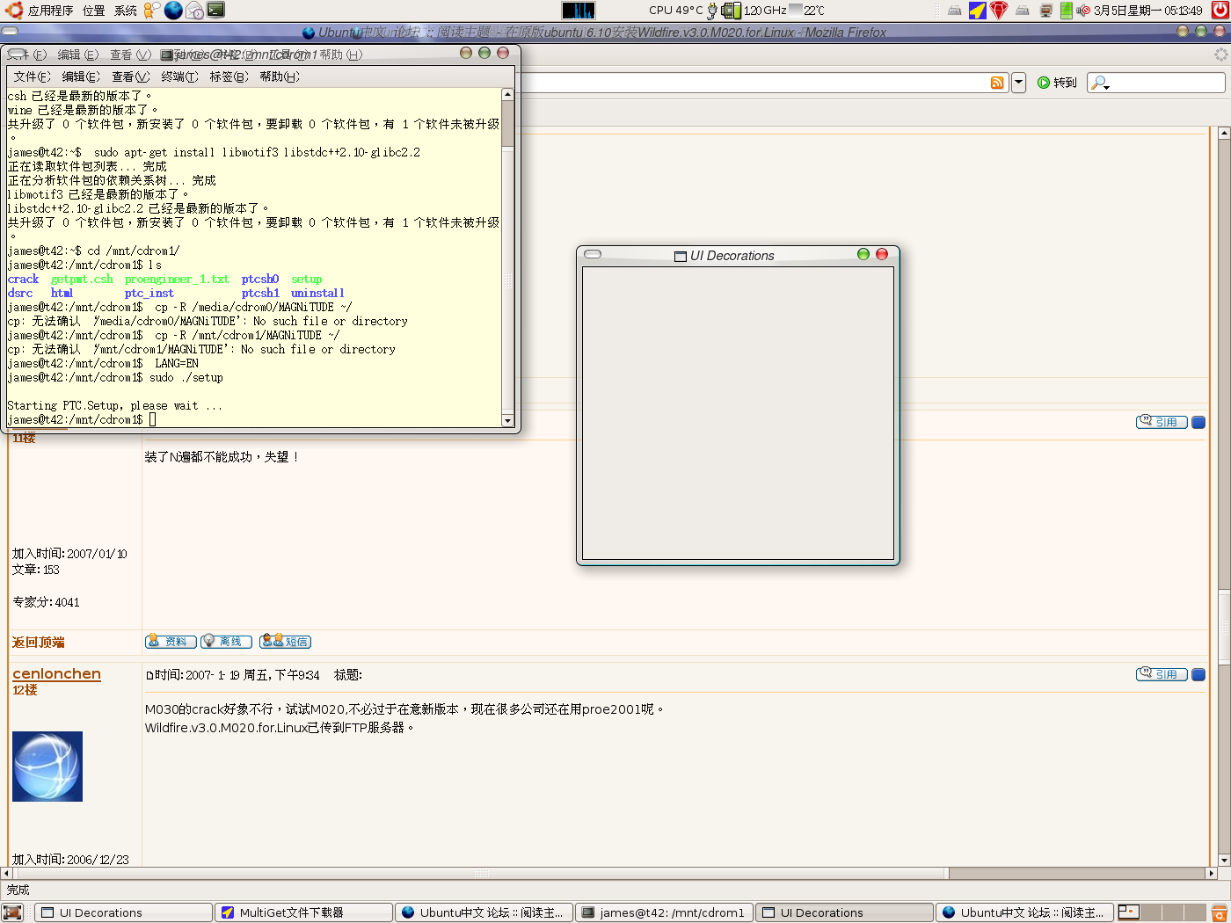The image size is (1231, 923).
Task: Open terminal 标签(B) menu
Action: point(229,76)
